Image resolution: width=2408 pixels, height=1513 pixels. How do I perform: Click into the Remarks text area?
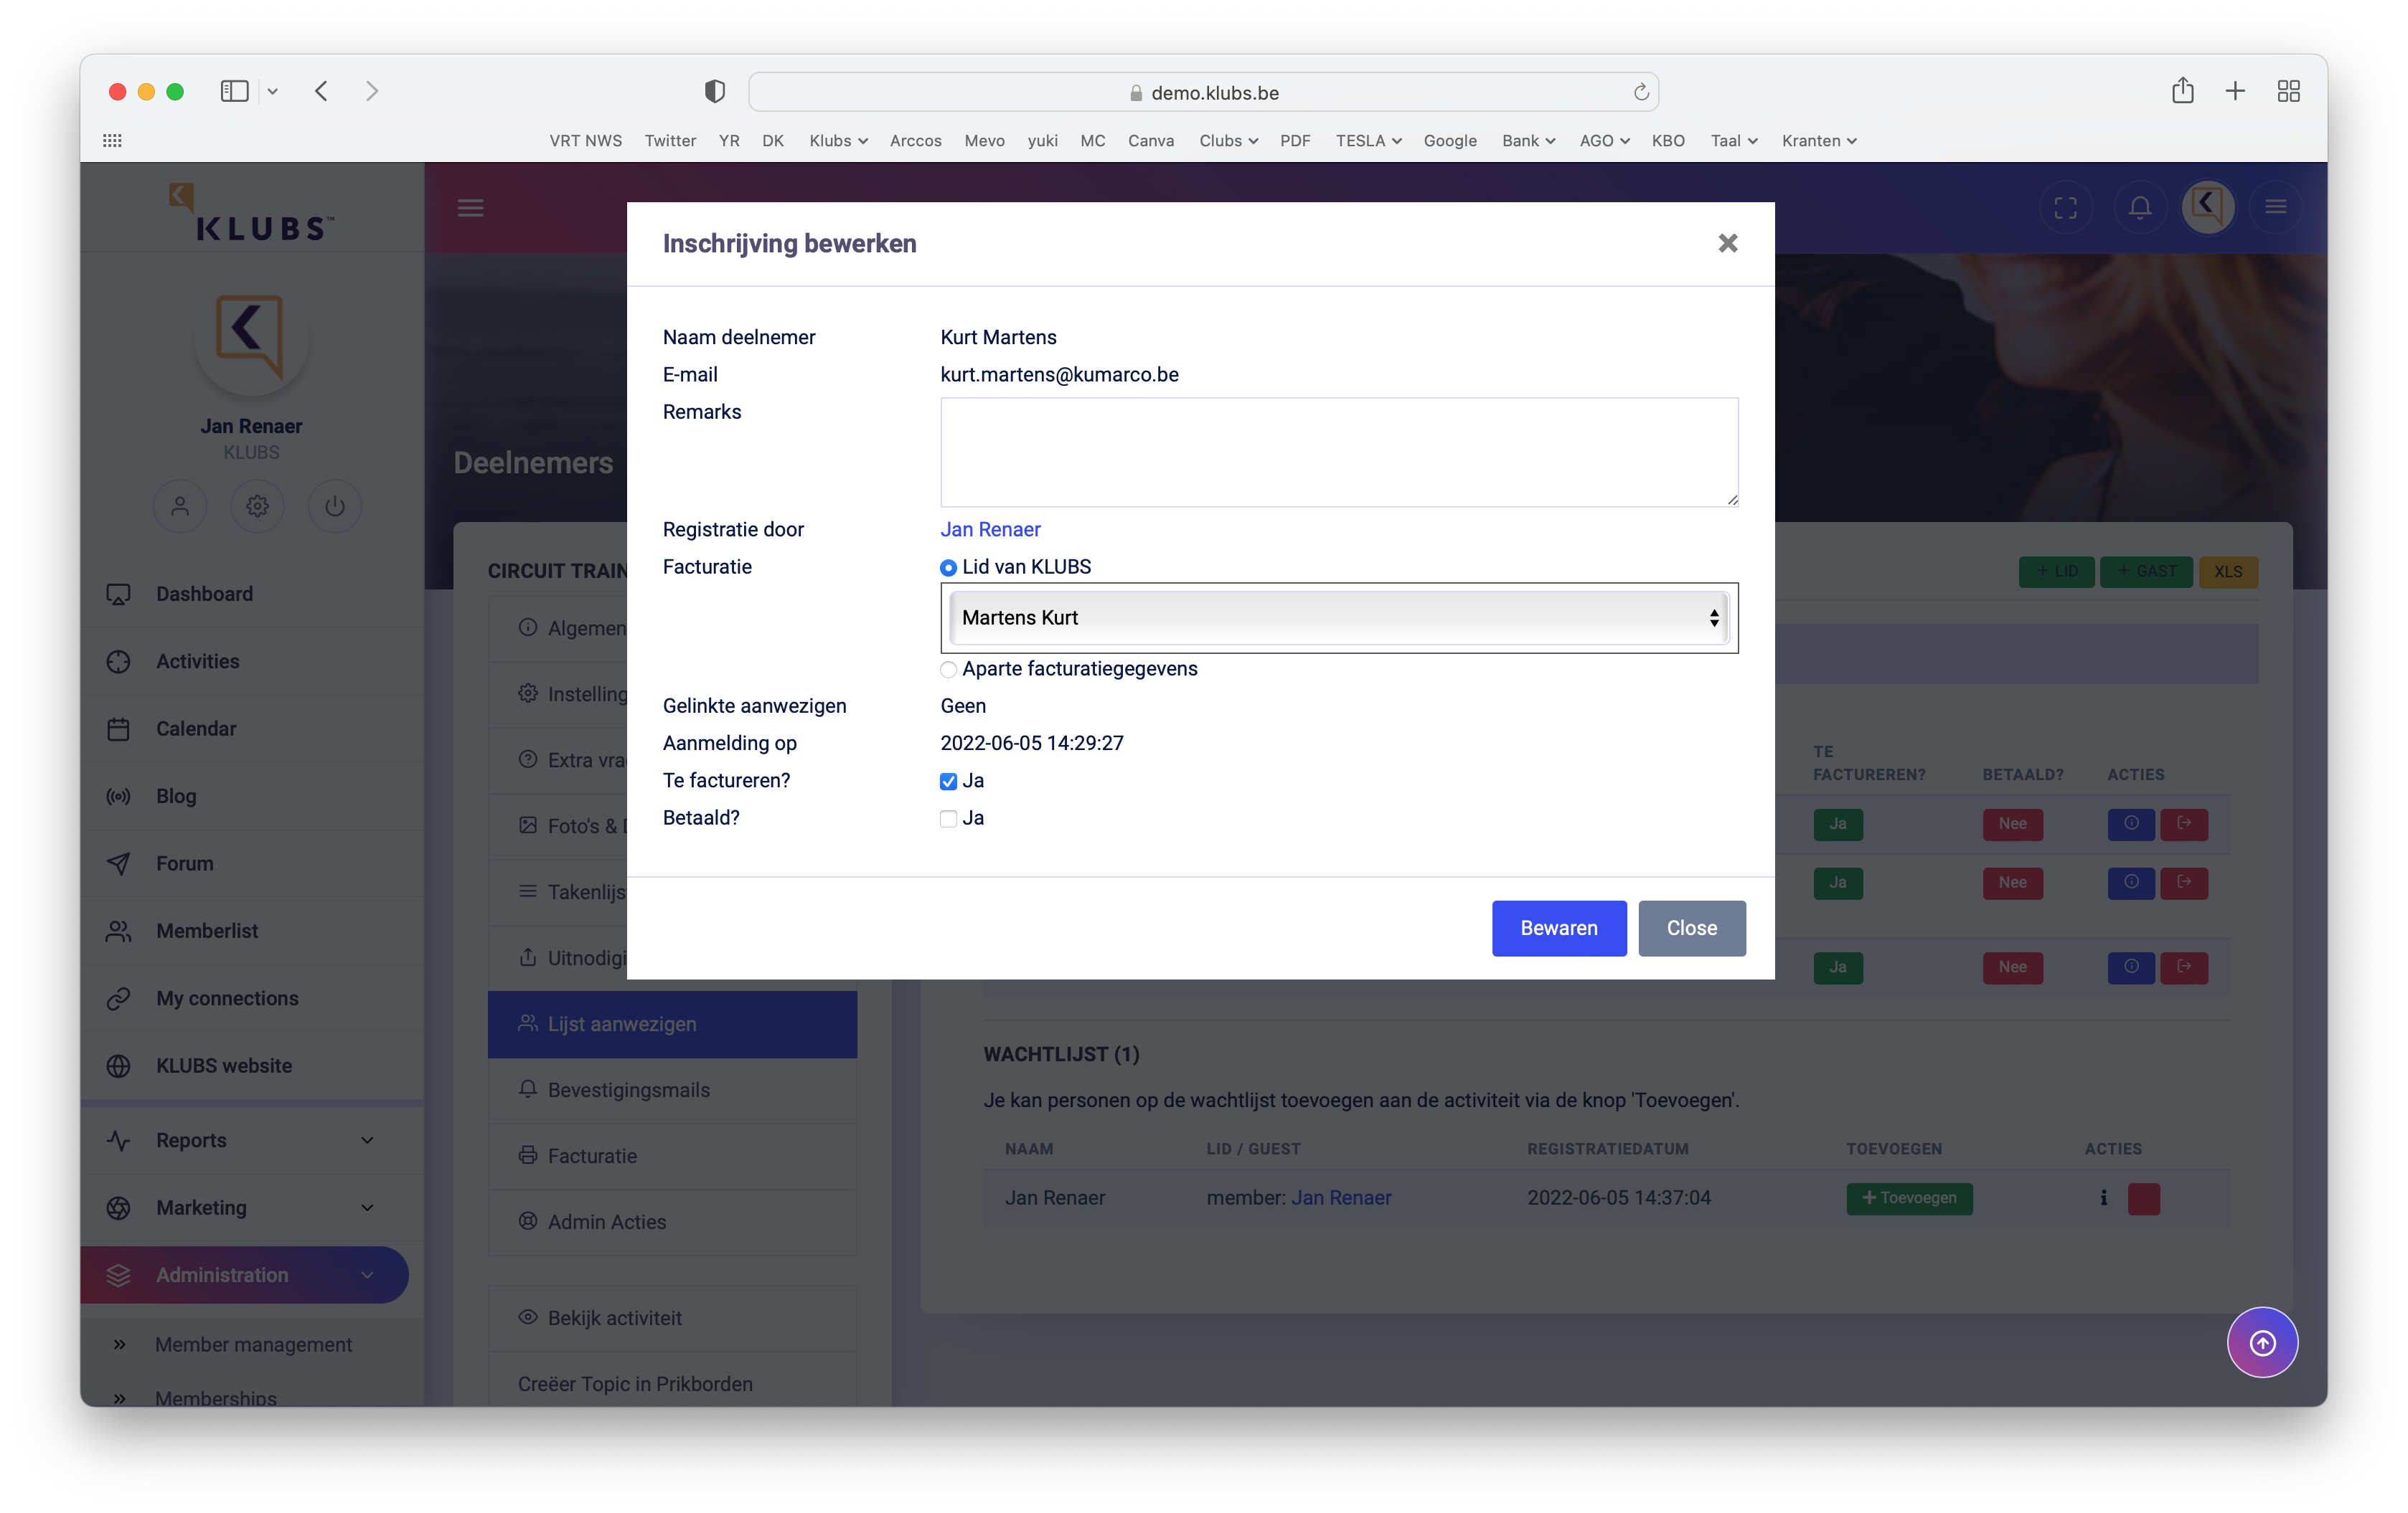(1338, 452)
